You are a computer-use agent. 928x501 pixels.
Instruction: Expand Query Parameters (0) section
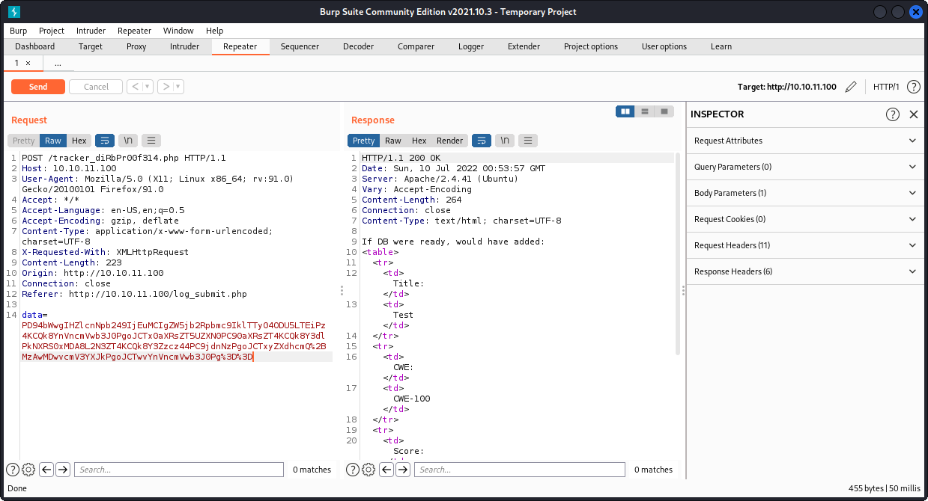tap(806, 167)
